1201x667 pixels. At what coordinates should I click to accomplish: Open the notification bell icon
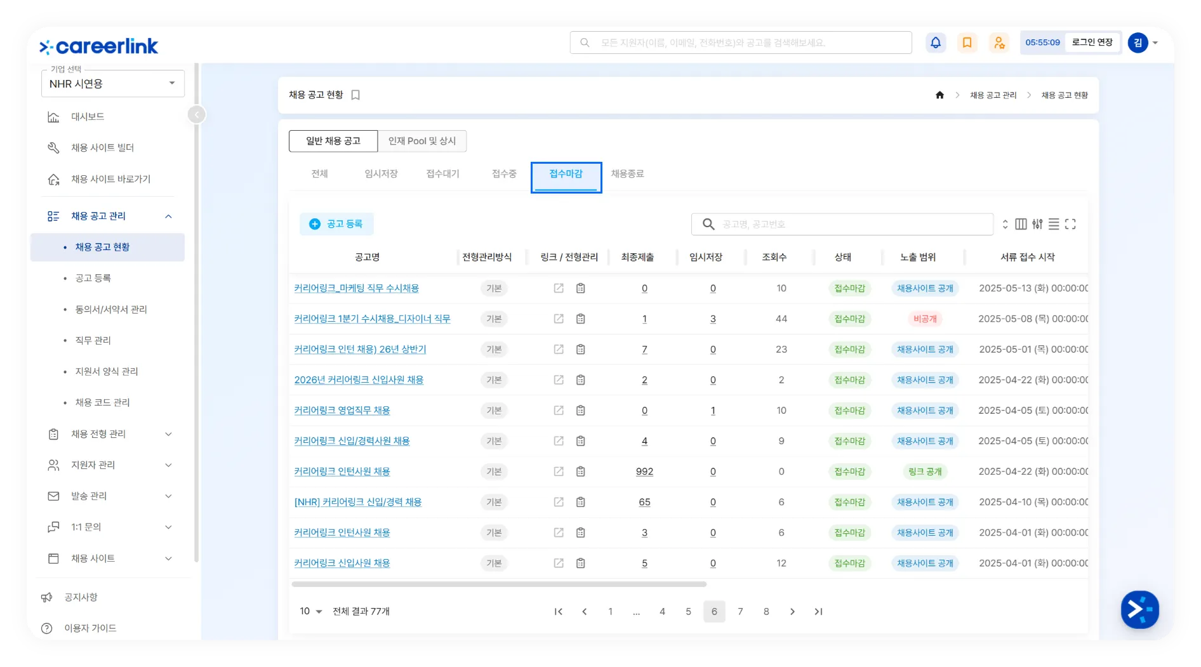(x=936, y=43)
